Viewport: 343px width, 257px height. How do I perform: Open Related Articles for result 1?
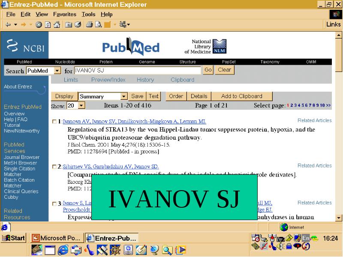pos(315,120)
